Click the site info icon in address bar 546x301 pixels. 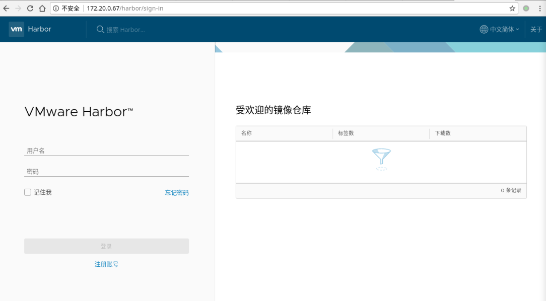pos(56,9)
